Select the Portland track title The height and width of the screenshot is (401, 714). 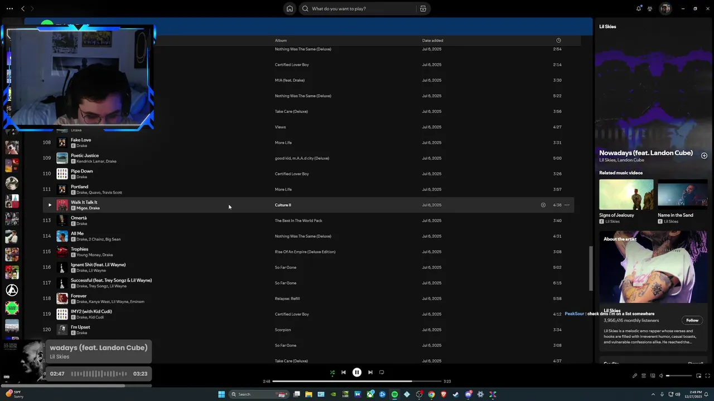[x=79, y=187]
